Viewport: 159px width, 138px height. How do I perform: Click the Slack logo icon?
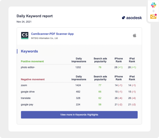point(154,5)
